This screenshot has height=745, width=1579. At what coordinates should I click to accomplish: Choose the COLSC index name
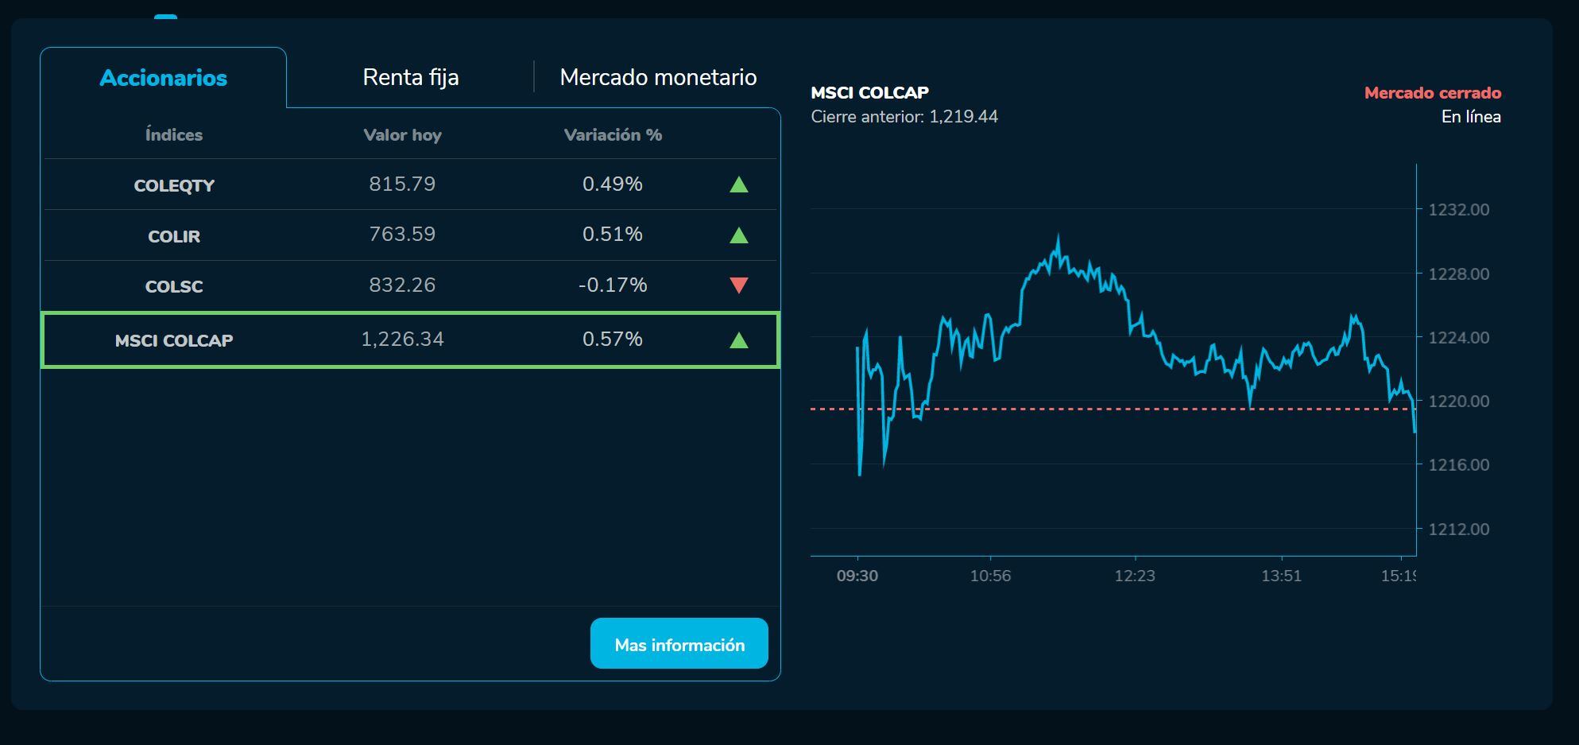[174, 286]
